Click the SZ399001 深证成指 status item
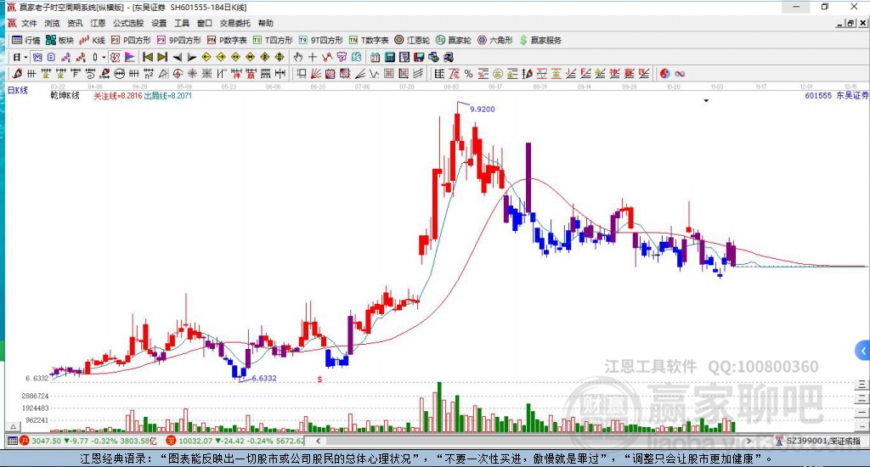 coord(818,441)
